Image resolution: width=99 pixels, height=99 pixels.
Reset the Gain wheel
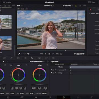pos(26,65)
